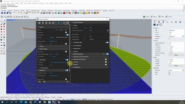Expand the Configuration section

pyautogui.click(x=72, y=67)
